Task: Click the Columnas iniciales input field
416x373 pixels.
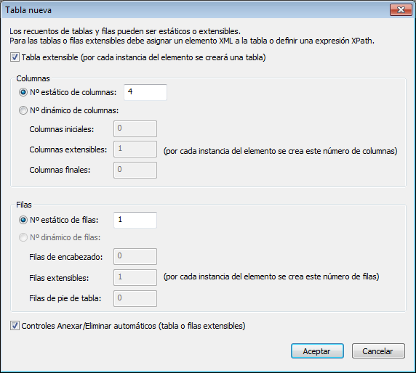Action: point(135,129)
